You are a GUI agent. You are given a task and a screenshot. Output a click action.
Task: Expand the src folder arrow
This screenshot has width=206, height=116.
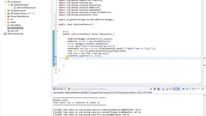[x=5, y=19]
